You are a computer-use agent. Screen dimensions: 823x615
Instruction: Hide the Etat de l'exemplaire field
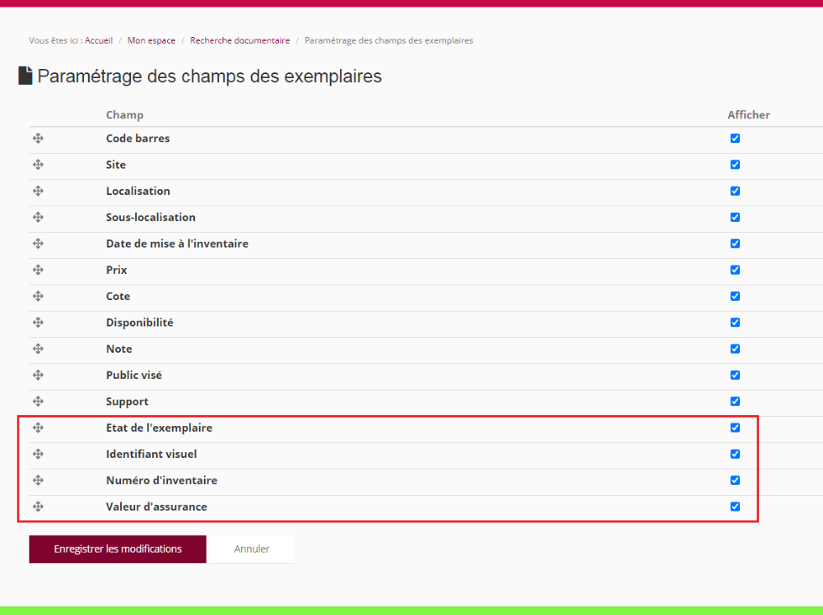pos(735,428)
